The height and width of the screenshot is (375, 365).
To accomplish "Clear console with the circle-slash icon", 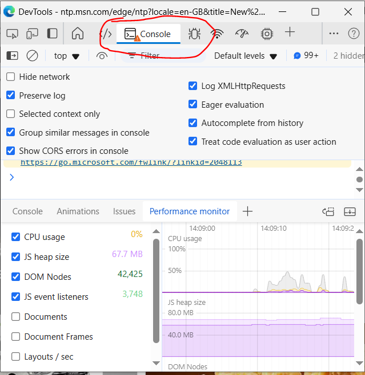I will click(x=33, y=56).
